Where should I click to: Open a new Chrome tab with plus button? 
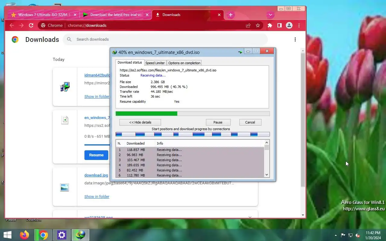231,15
